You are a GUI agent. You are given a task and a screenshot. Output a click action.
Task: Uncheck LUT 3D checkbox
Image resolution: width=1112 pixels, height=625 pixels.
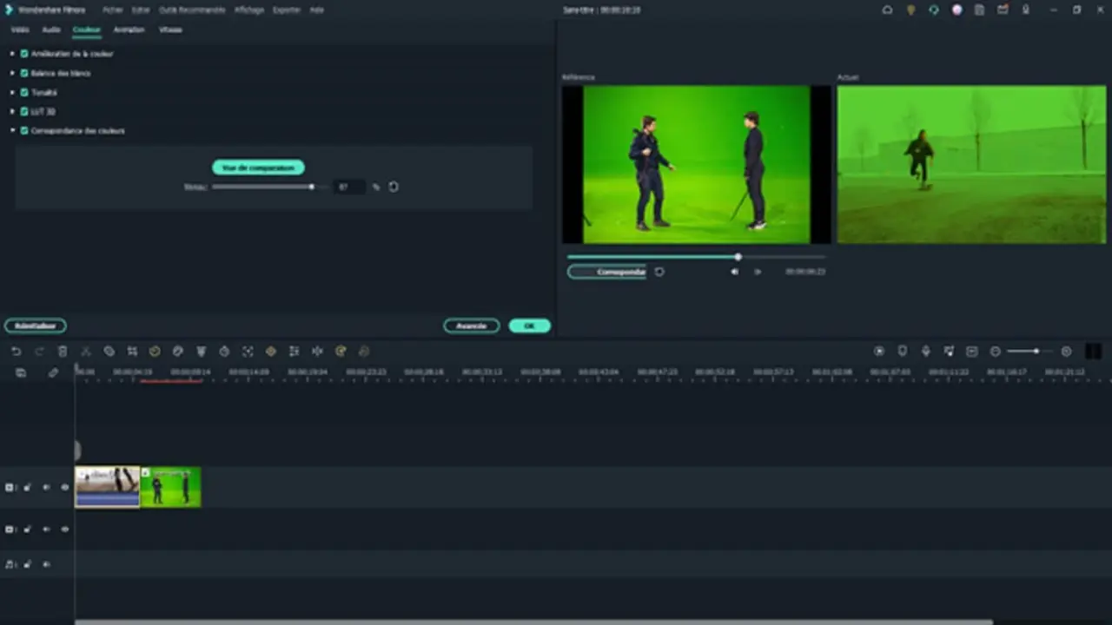[x=24, y=111]
